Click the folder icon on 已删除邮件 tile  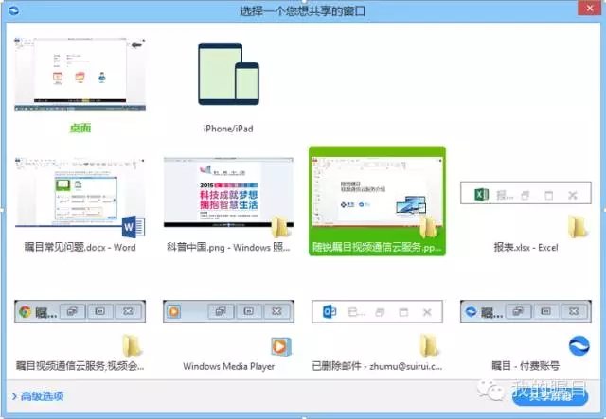(x=429, y=345)
